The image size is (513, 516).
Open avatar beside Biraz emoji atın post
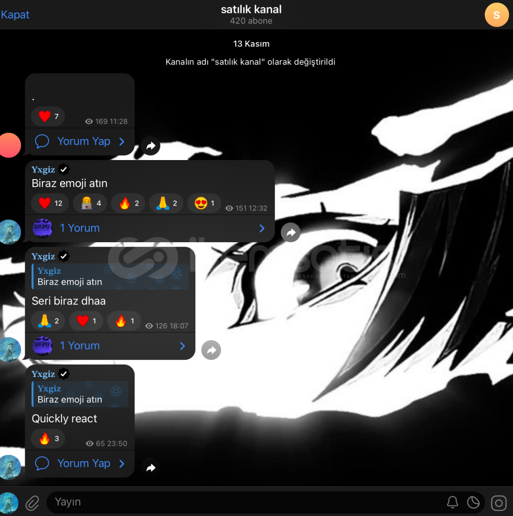(10, 232)
